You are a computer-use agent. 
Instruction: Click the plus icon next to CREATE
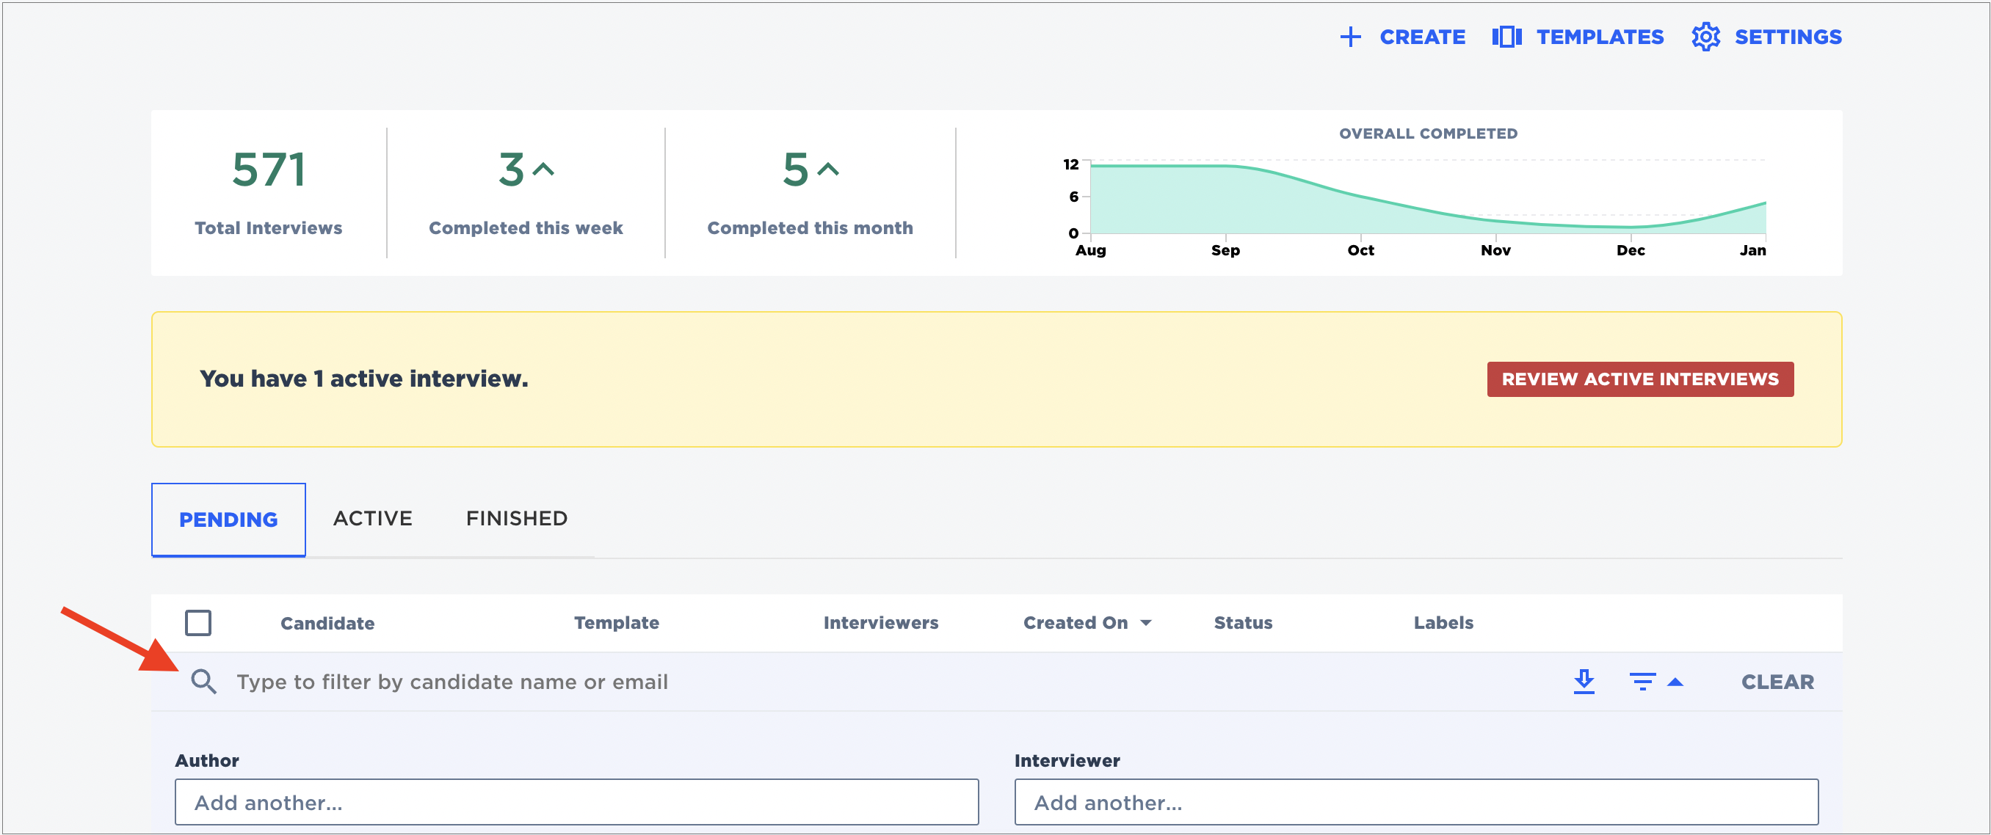pos(1350,37)
